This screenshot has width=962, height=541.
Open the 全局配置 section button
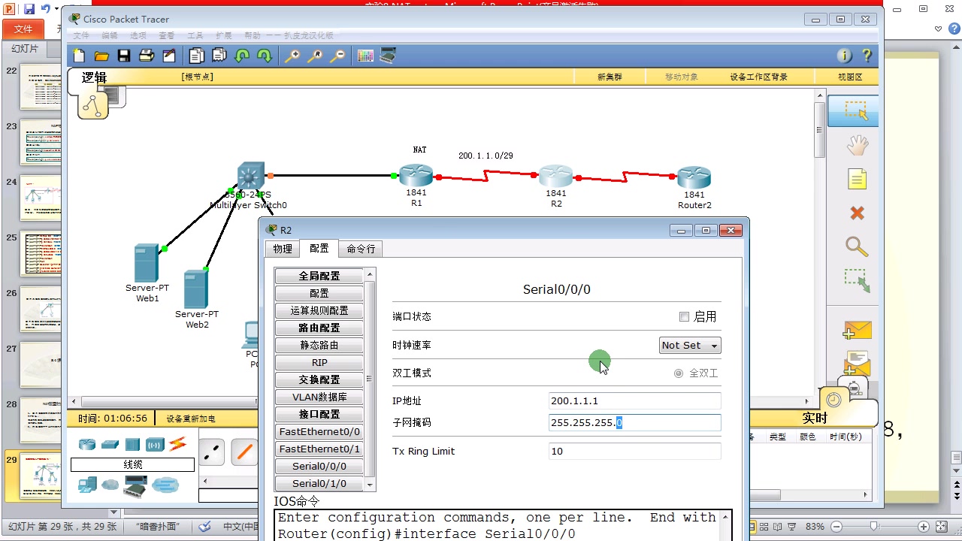319,276
